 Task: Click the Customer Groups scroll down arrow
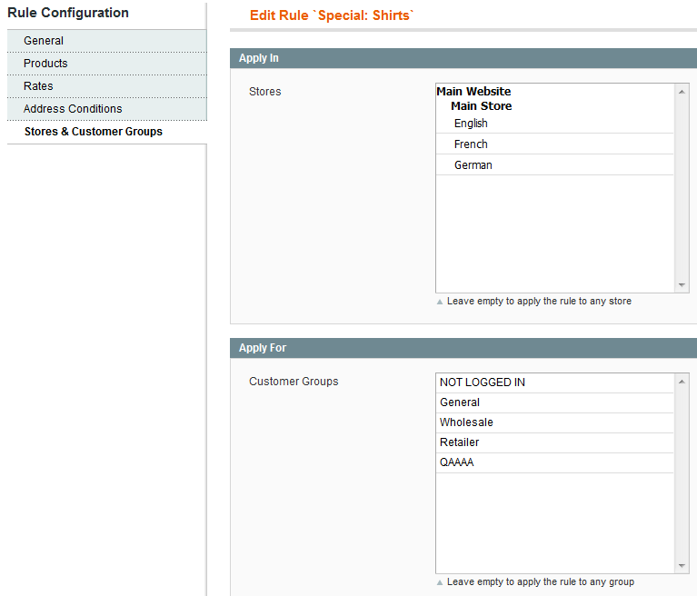682,566
